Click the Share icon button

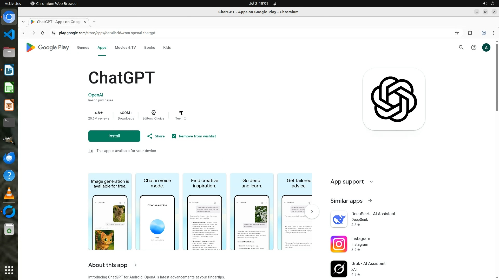[150, 136]
